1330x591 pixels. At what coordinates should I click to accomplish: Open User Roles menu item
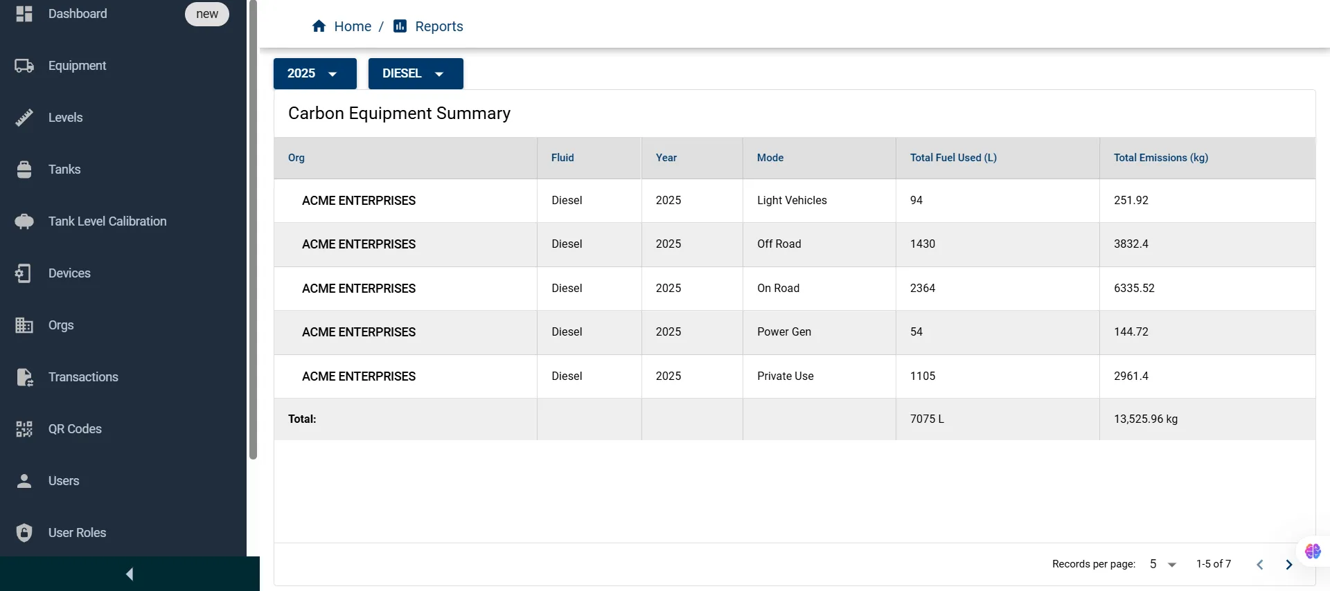click(x=77, y=533)
